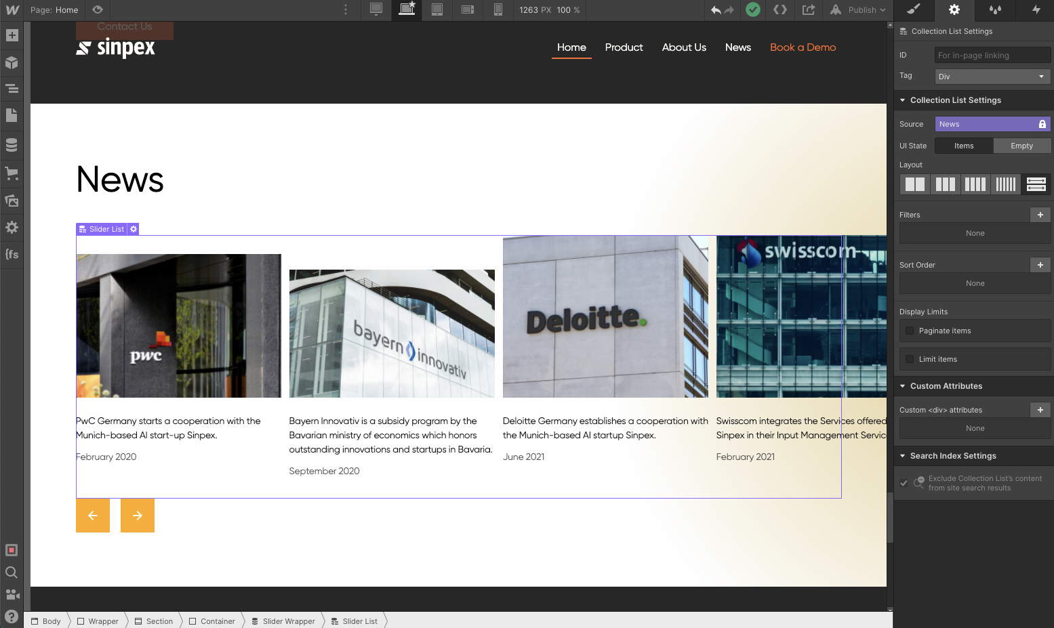Click inside the ID input field
This screenshot has height=628, width=1054.
click(x=992, y=55)
